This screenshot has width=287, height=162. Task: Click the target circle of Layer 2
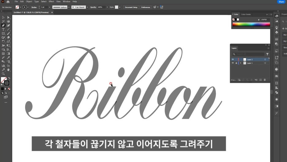pyautogui.click(x=265, y=59)
